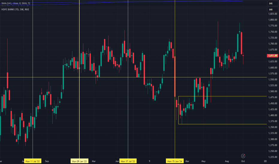
Task: Open the INR currency selector beside the SMA pane
Action: click(273, 3)
